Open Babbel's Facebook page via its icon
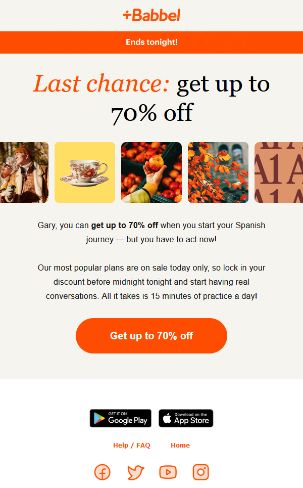This screenshot has height=488, width=303. tap(102, 472)
